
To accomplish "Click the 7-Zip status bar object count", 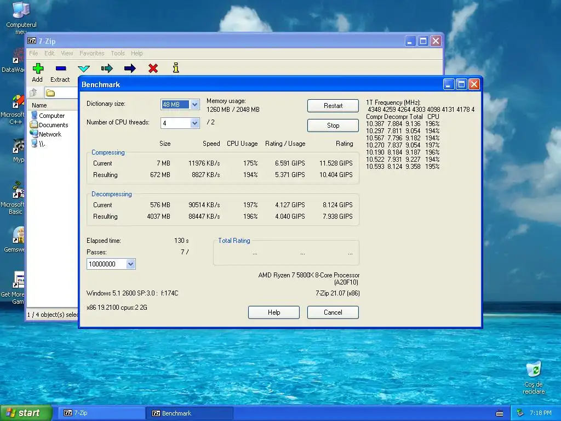I will click(x=53, y=315).
